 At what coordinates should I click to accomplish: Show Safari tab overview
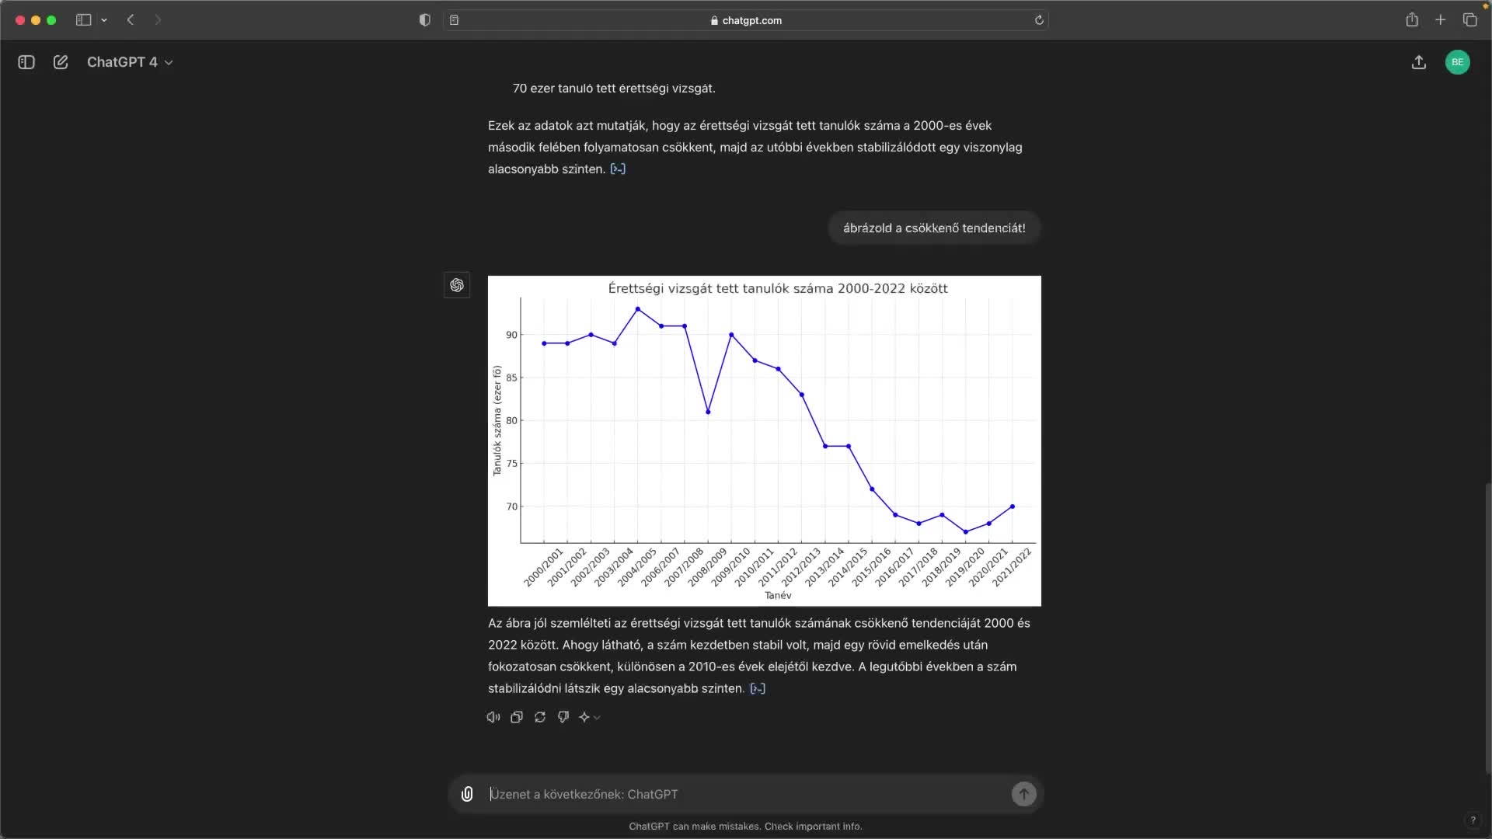tap(1469, 20)
